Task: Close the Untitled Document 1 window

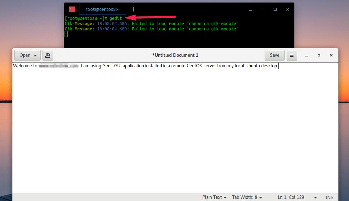Action: pyautogui.click(x=331, y=55)
